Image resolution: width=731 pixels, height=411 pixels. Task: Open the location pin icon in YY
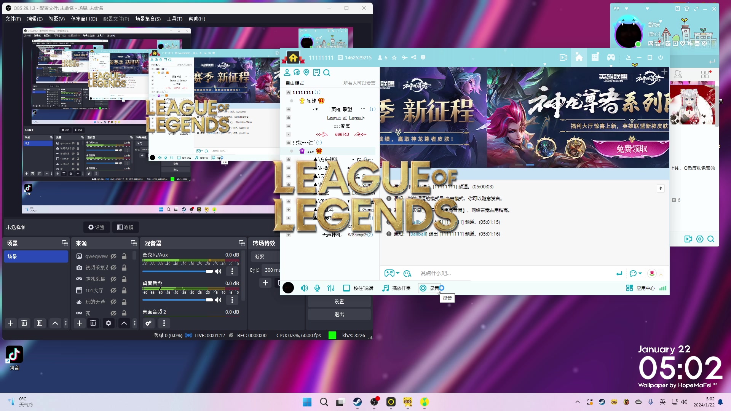[x=306, y=72]
